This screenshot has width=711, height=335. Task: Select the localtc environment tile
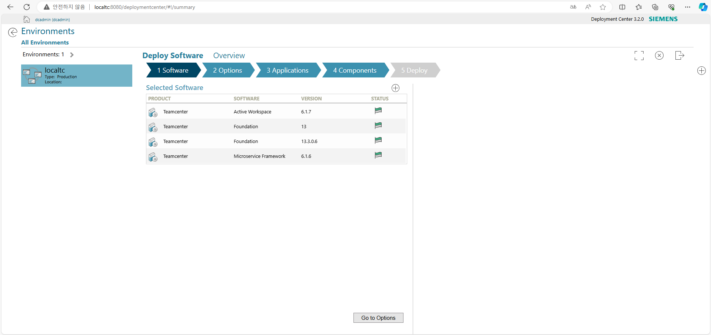(x=77, y=76)
